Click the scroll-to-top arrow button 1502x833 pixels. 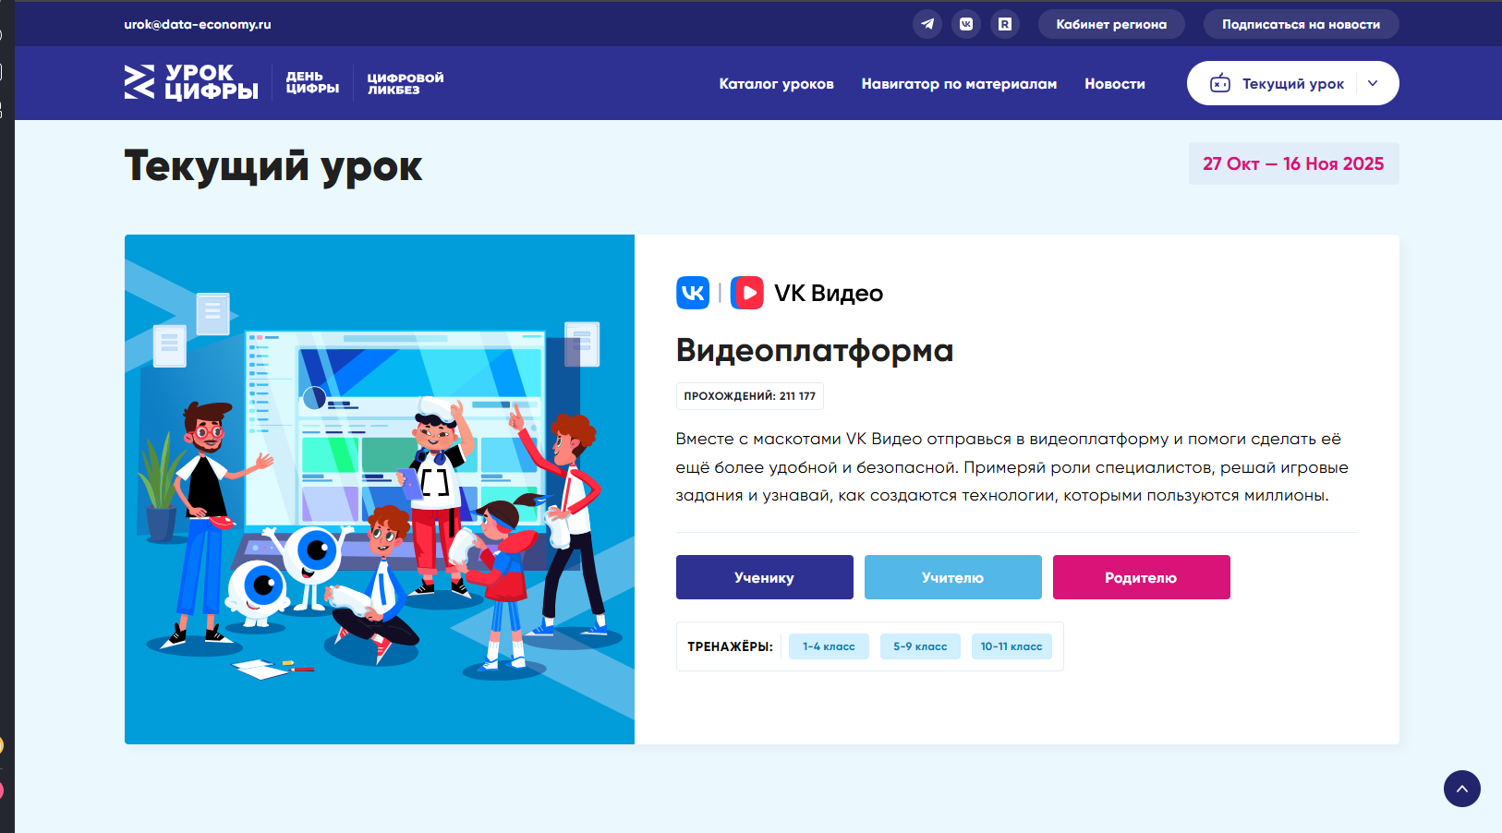(x=1461, y=789)
